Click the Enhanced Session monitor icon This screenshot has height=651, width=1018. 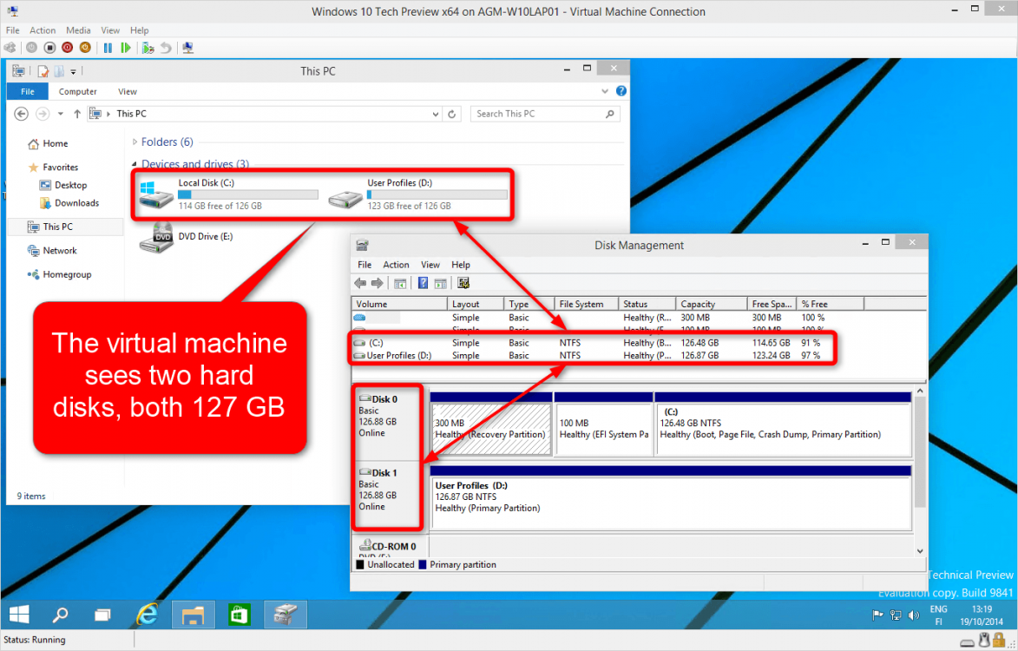[x=188, y=48]
